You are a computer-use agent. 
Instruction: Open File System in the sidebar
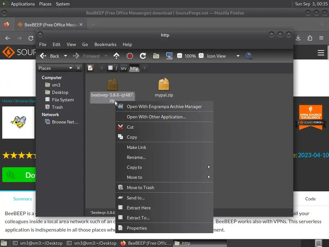(x=59, y=100)
